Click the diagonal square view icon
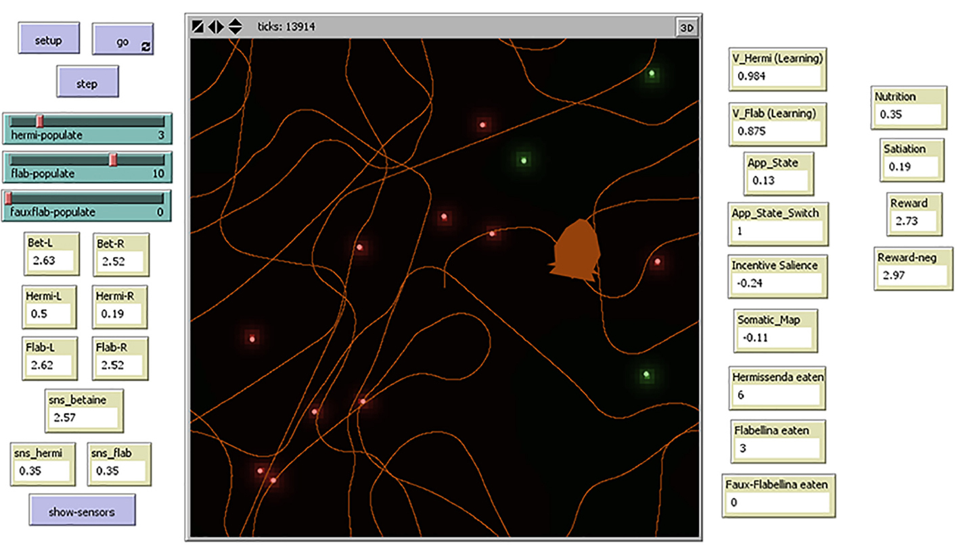971x550 pixels. coord(198,27)
